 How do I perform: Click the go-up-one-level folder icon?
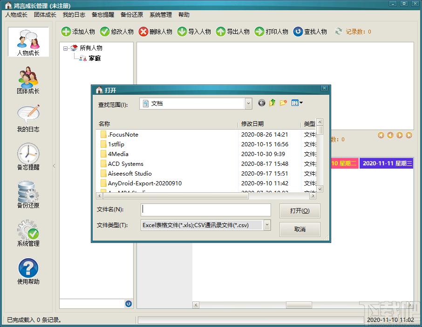pyautogui.click(x=272, y=103)
